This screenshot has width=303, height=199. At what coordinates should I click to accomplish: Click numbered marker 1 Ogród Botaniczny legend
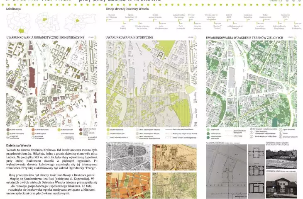(x=252, y=132)
